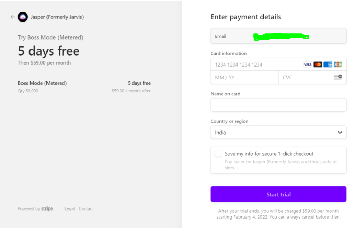Viewport: 354px width, 230px height.
Task: Click the Stripe logo
Action: coord(47,209)
